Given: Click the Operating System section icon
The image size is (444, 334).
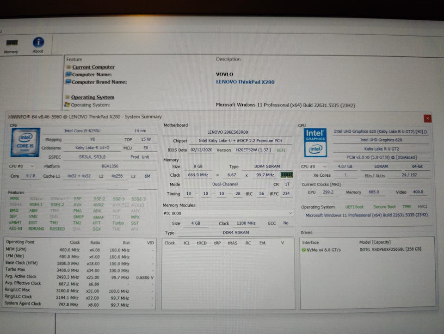Looking at the screenshot, I should pyautogui.click(x=68, y=97).
